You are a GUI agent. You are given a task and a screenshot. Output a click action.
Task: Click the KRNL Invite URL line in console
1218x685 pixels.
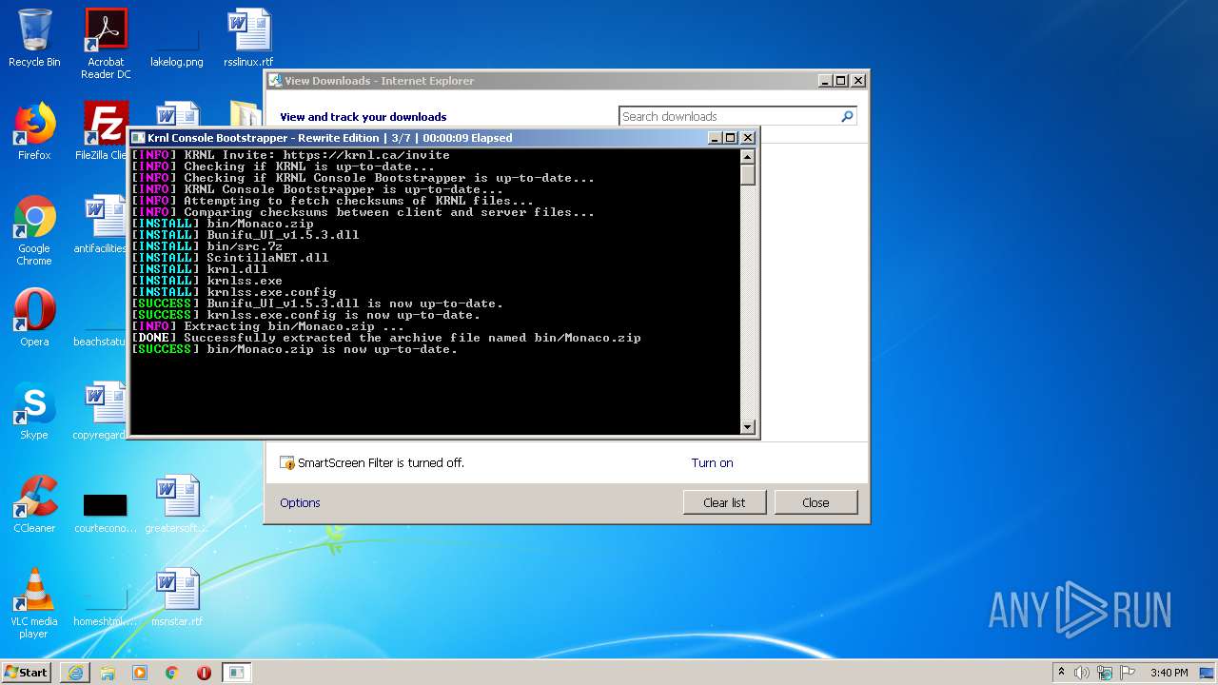(290, 155)
